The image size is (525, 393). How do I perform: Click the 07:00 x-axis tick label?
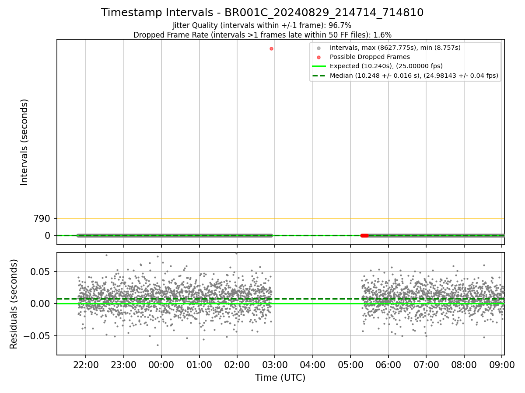point(426,365)
